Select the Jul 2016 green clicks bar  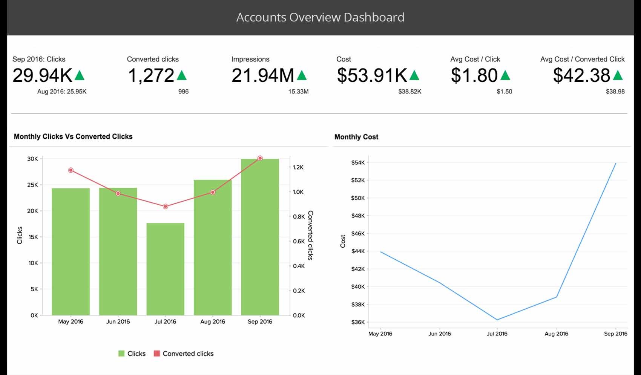pyautogui.click(x=165, y=269)
